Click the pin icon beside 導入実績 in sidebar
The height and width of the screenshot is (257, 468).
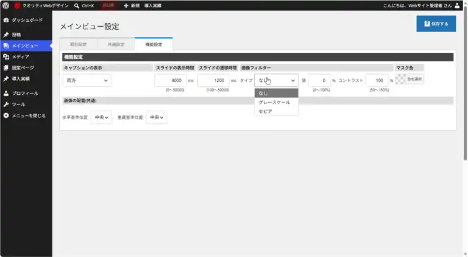pyautogui.click(x=6, y=78)
